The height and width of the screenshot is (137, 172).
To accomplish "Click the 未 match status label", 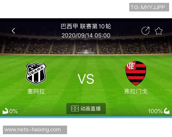I will [x=86, y=52].
